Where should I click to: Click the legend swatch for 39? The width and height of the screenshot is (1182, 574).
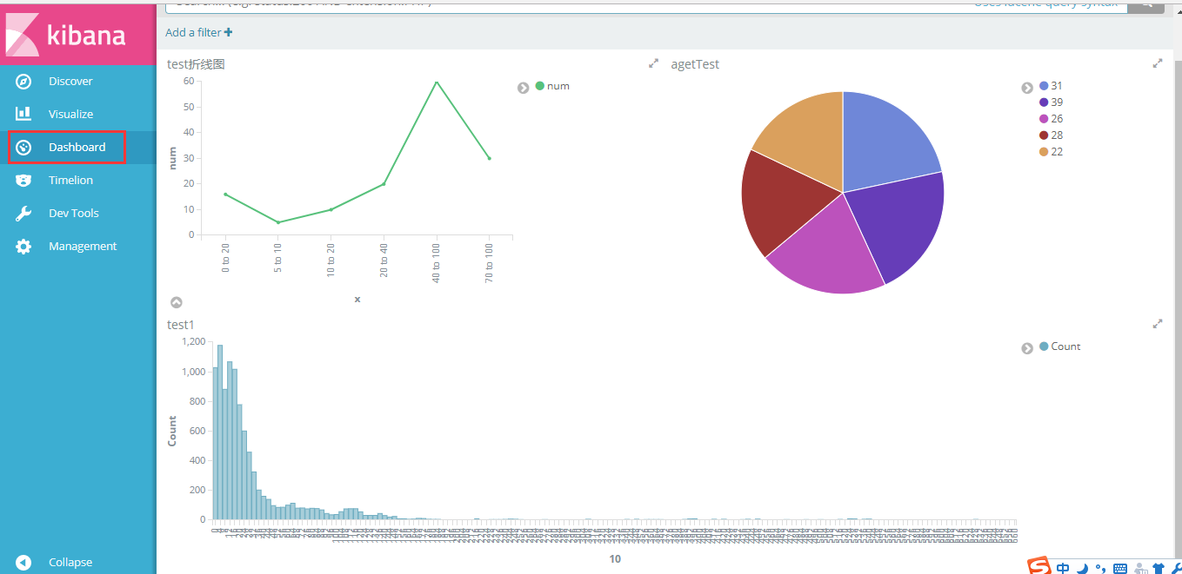1044,102
